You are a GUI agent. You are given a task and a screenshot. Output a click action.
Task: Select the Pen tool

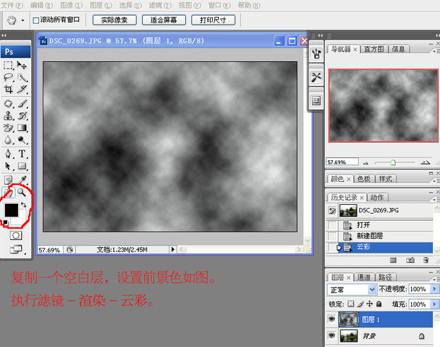coord(8,153)
